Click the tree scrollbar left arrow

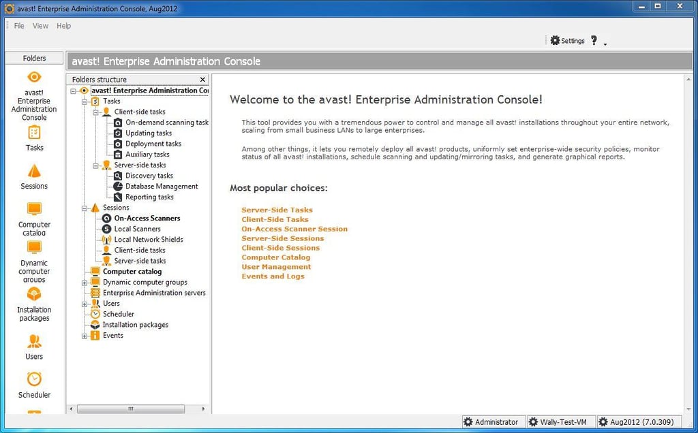[x=71, y=408]
